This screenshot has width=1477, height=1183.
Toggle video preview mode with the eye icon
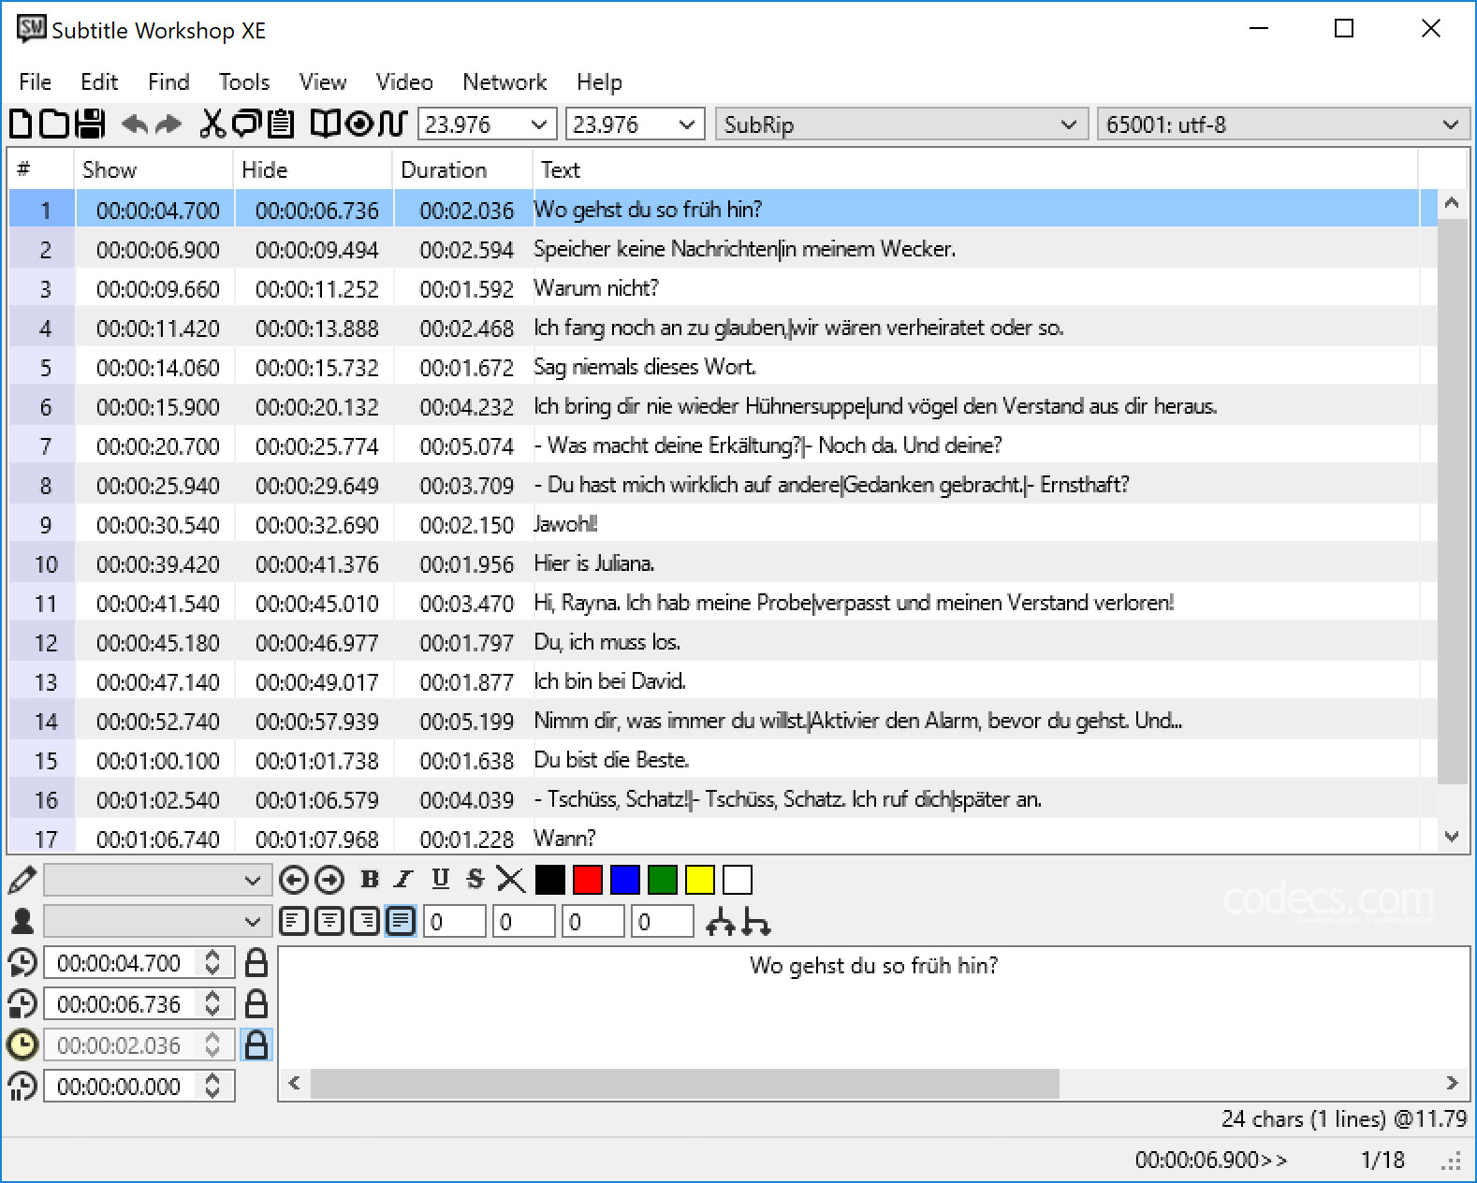359,124
